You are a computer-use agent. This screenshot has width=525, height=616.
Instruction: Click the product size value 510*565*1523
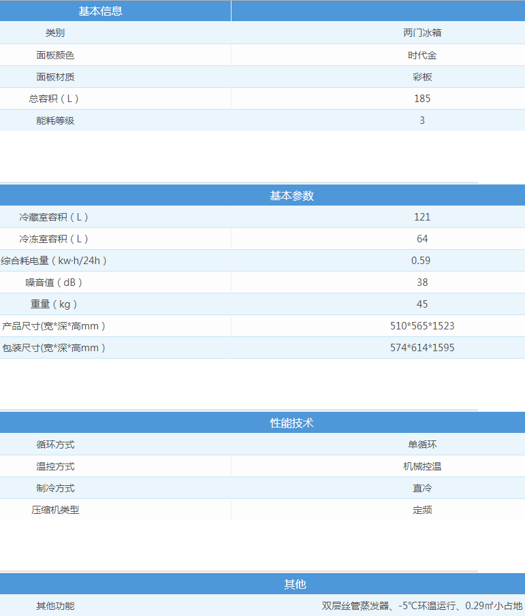[422, 326]
